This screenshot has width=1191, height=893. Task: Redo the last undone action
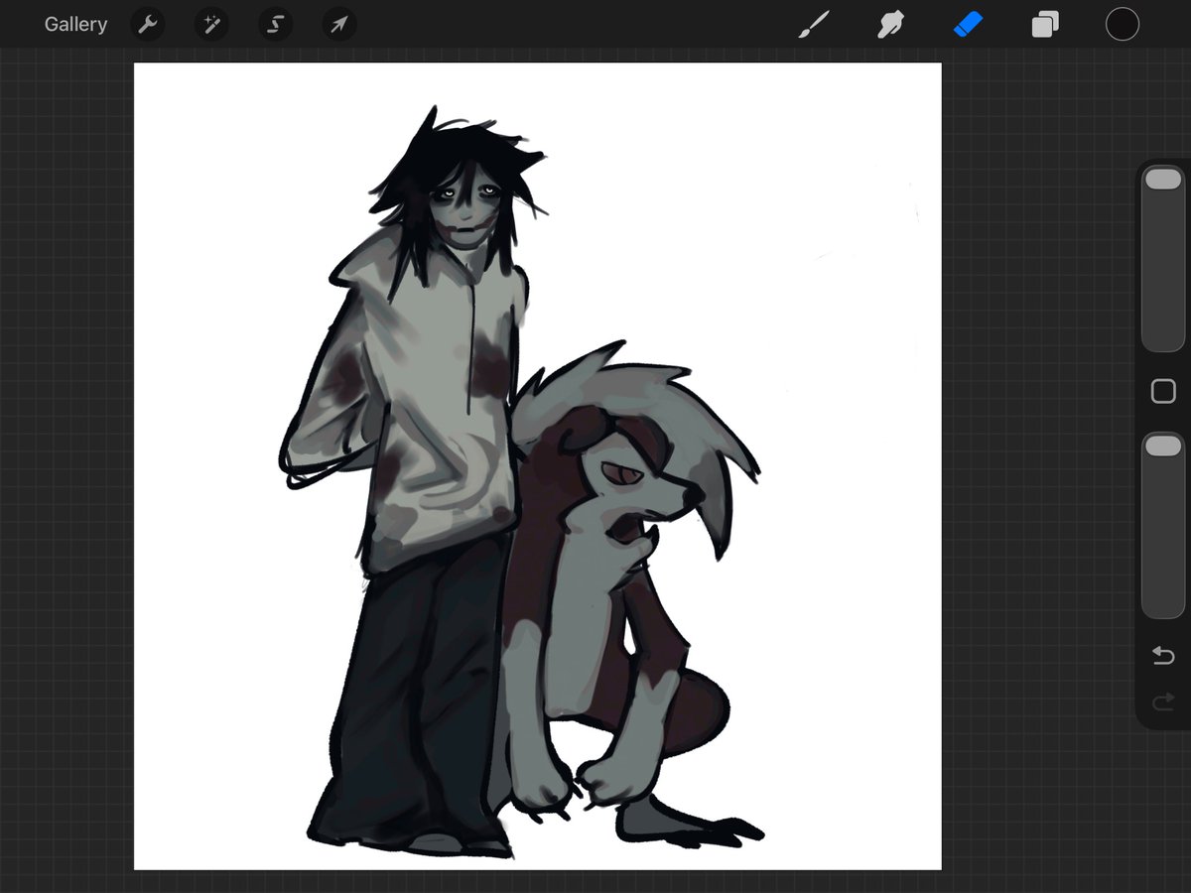(x=1163, y=703)
